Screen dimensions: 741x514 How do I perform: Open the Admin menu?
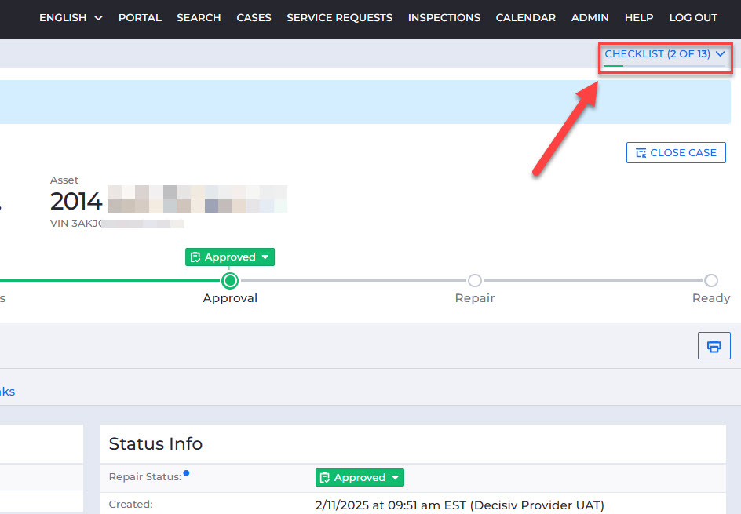point(590,17)
